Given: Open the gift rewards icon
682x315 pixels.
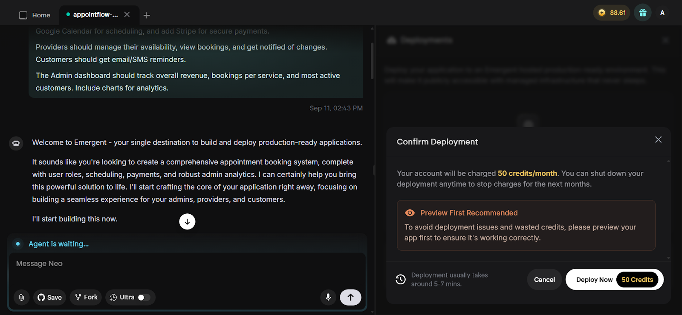Looking at the screenshot, I should [x=643, y=13].
